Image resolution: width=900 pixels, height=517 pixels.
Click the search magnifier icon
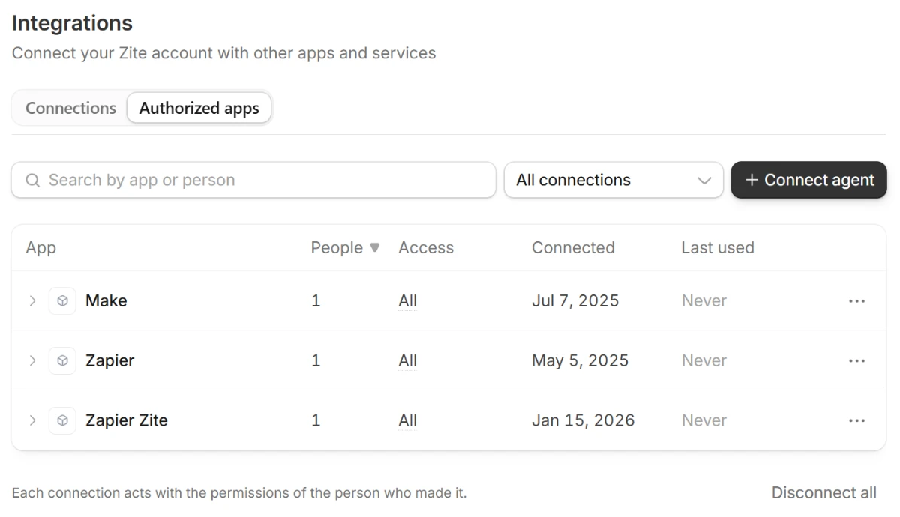pyautogui.click(x=32, y=180)
